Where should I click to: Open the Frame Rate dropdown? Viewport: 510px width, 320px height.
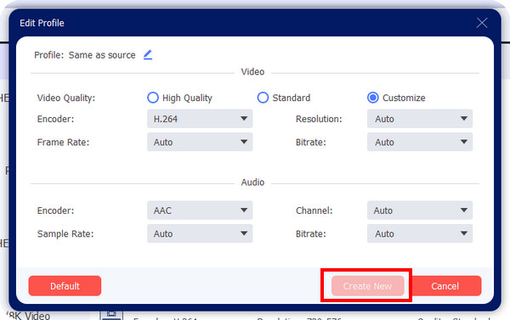point(200,142)
